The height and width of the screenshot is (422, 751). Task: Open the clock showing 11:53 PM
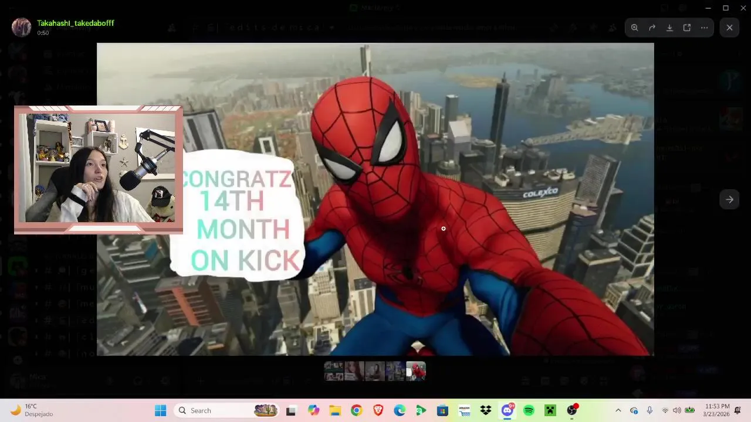pos(717,410)
